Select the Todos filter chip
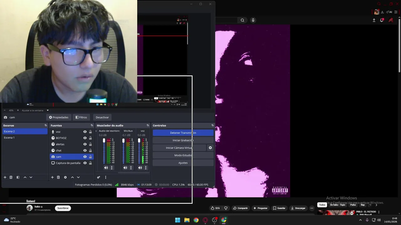Viewport: 401px width, 225px height. pos(322,205)
